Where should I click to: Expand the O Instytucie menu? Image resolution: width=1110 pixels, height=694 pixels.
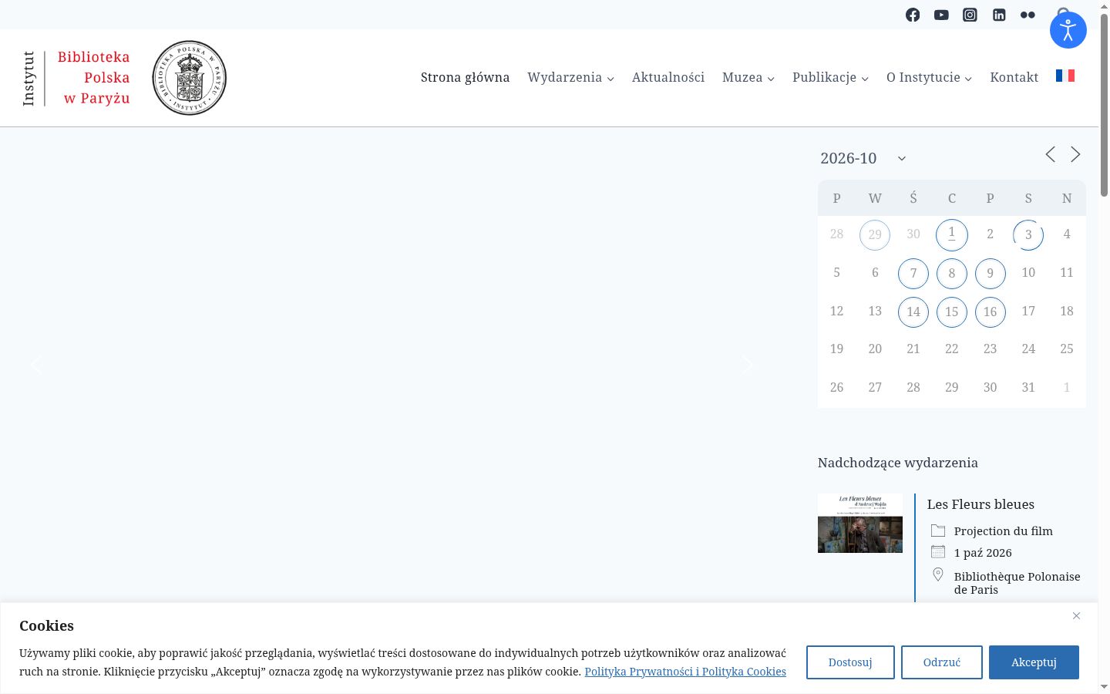[930, 77]
